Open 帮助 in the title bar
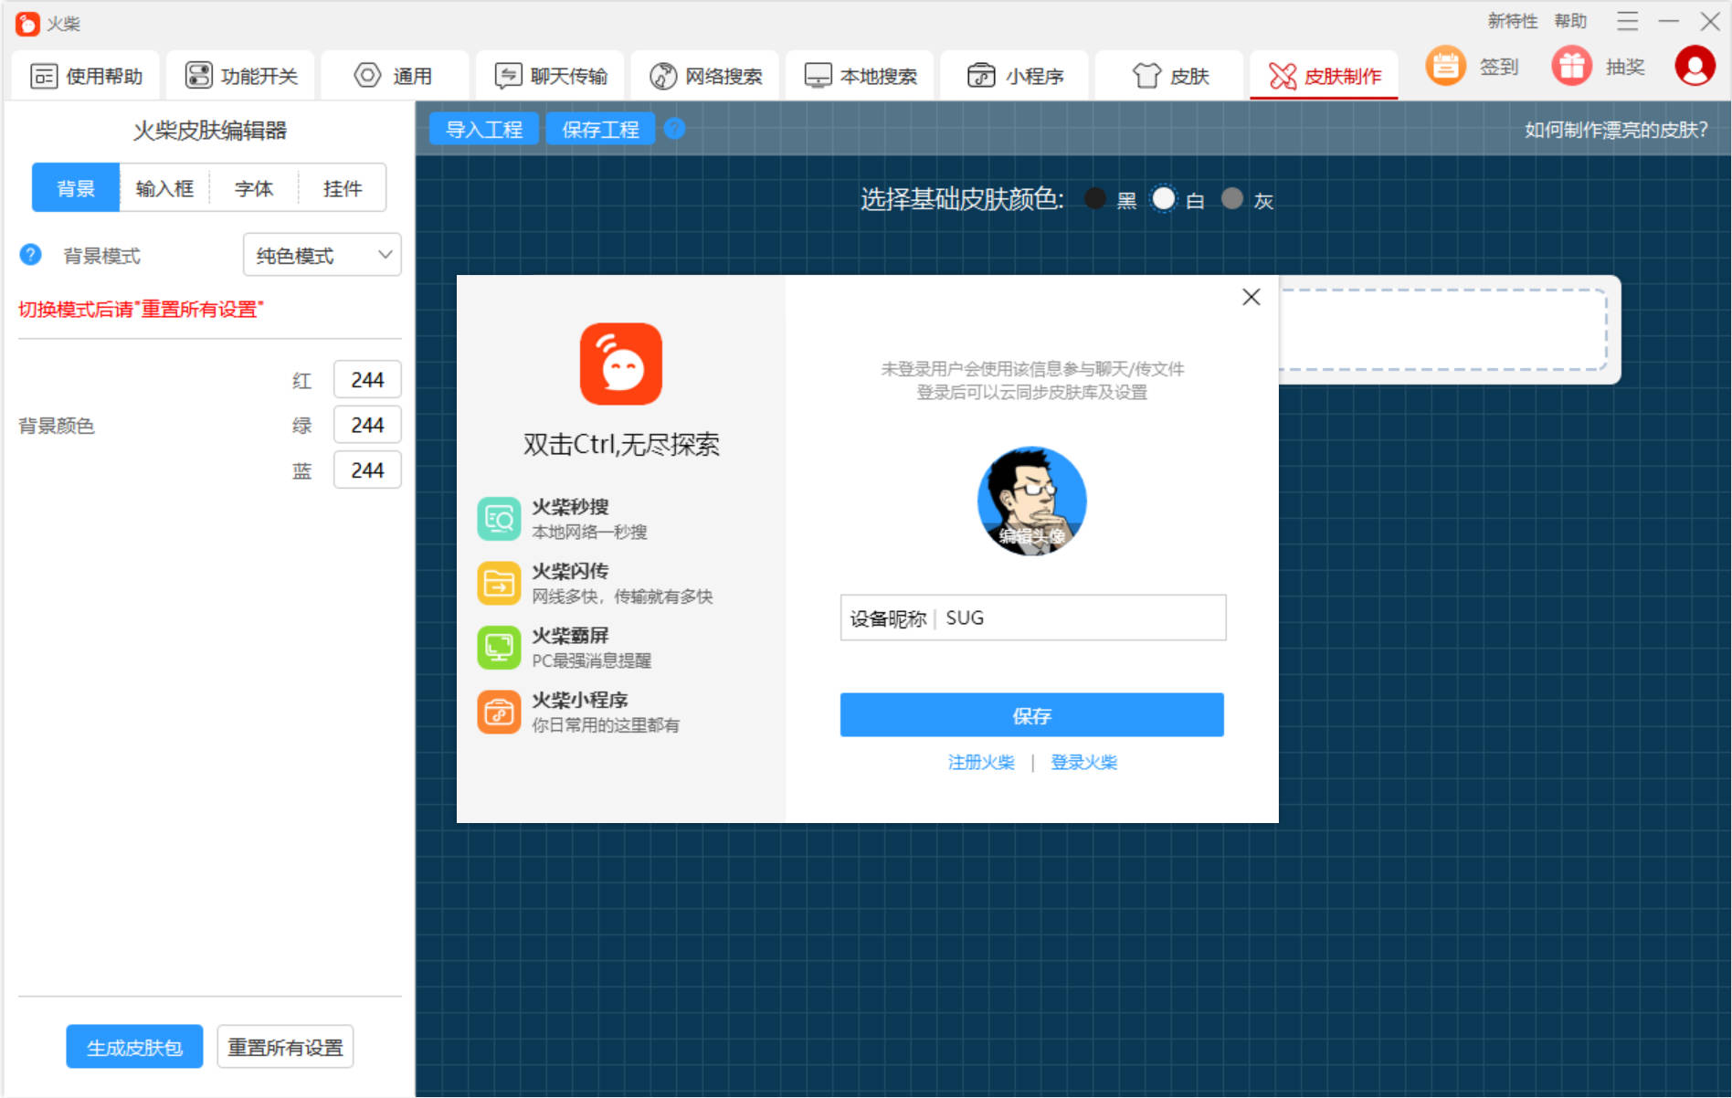The width and height of the screenshot is (1732, 1098). click(x=1570, y=21)
